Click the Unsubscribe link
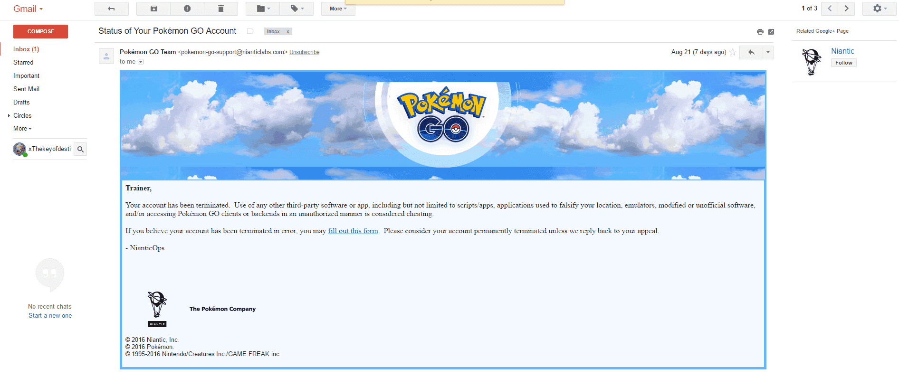 (x=304, y=52)
